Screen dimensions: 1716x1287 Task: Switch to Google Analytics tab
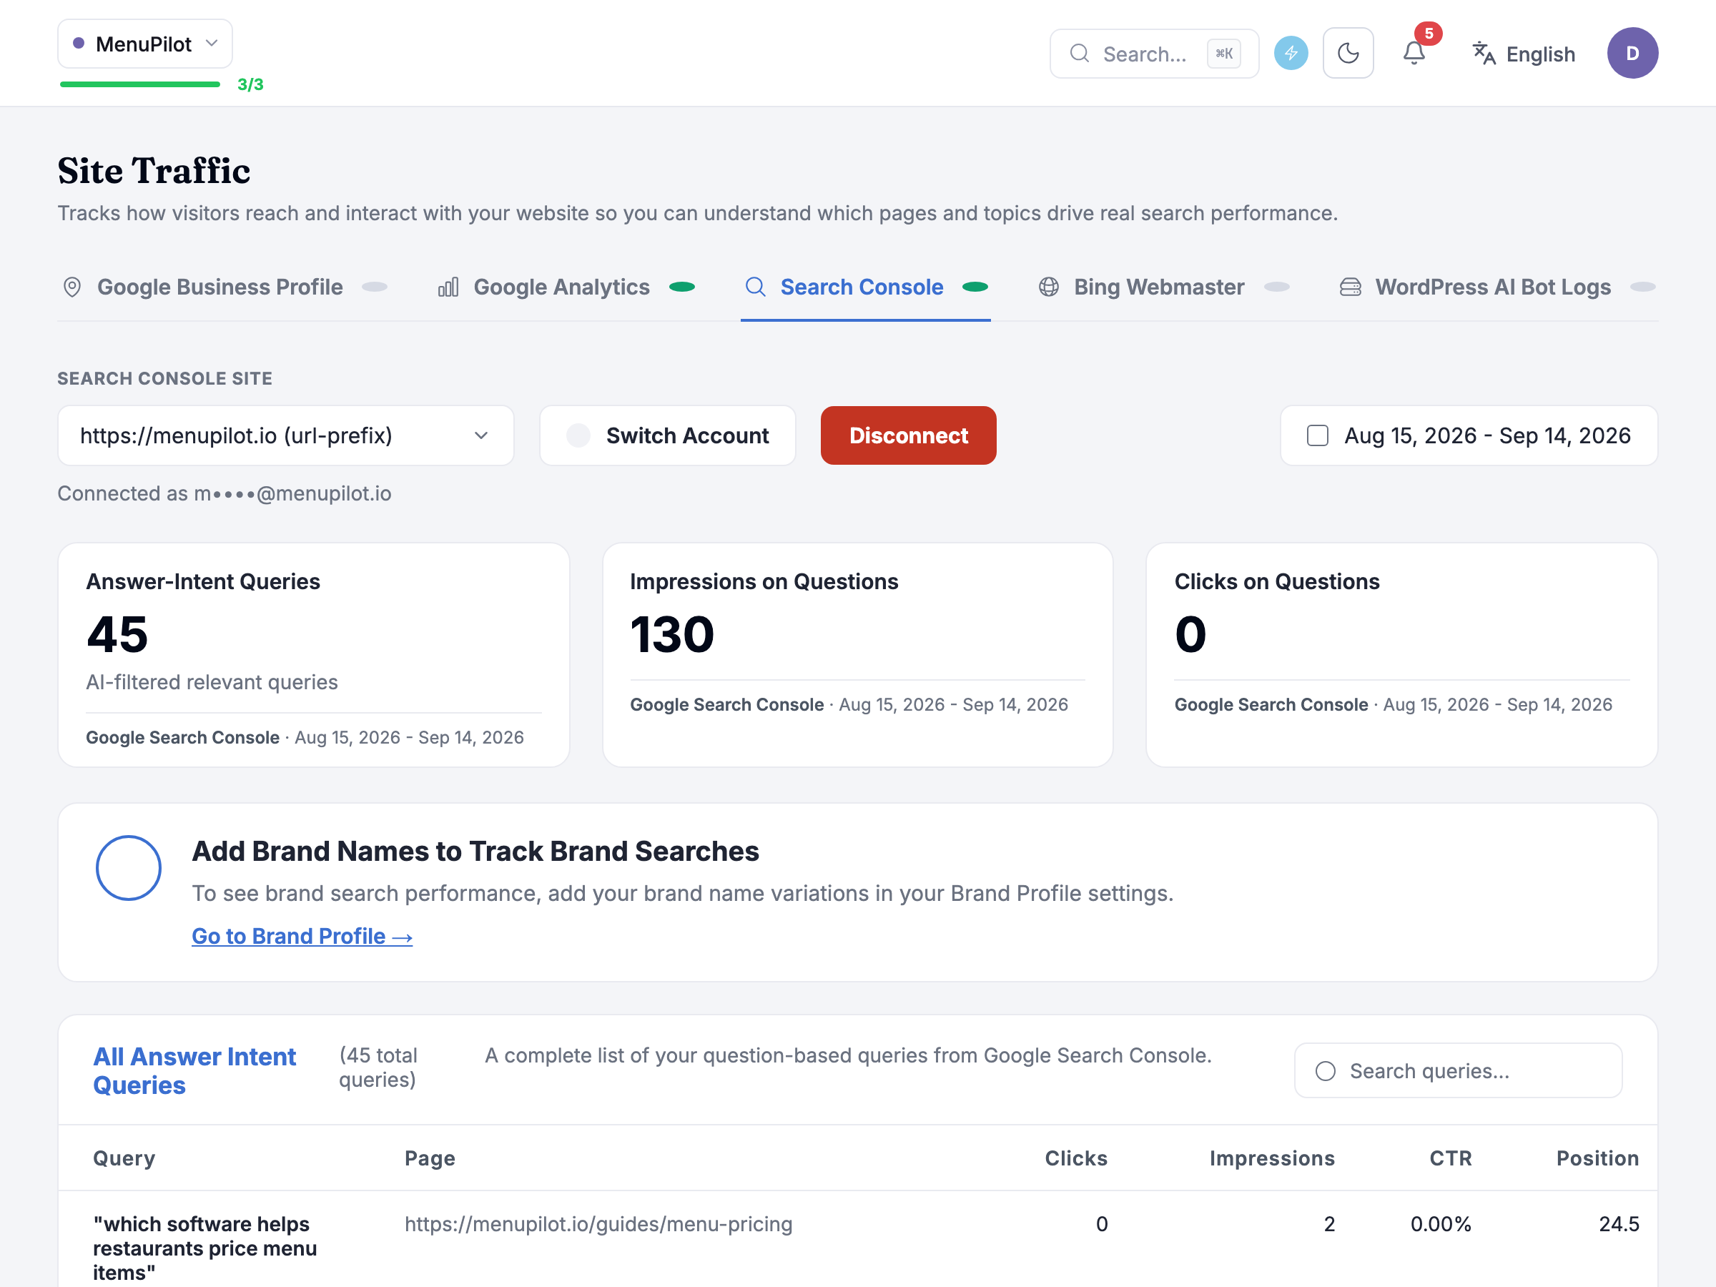(566, 287)
